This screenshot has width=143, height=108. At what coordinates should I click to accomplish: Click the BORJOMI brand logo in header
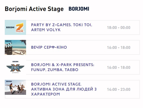[x=79, y=9]
